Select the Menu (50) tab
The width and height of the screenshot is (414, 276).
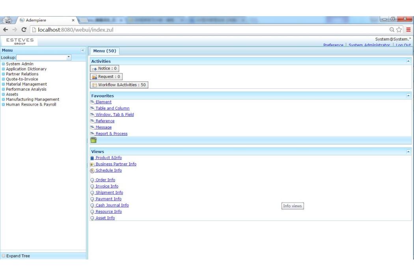point(104,51)
